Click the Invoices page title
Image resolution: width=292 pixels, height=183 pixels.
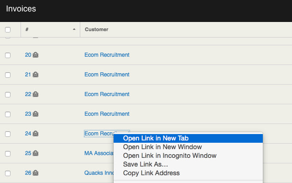21,9
